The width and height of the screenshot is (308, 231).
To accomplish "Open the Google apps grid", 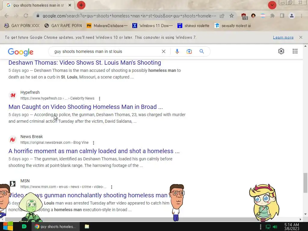I will (x=295, y=51).
